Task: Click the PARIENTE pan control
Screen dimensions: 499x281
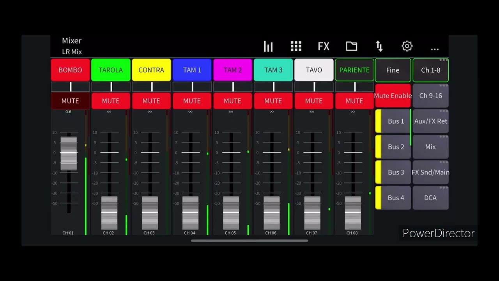Action: [354, 87]
